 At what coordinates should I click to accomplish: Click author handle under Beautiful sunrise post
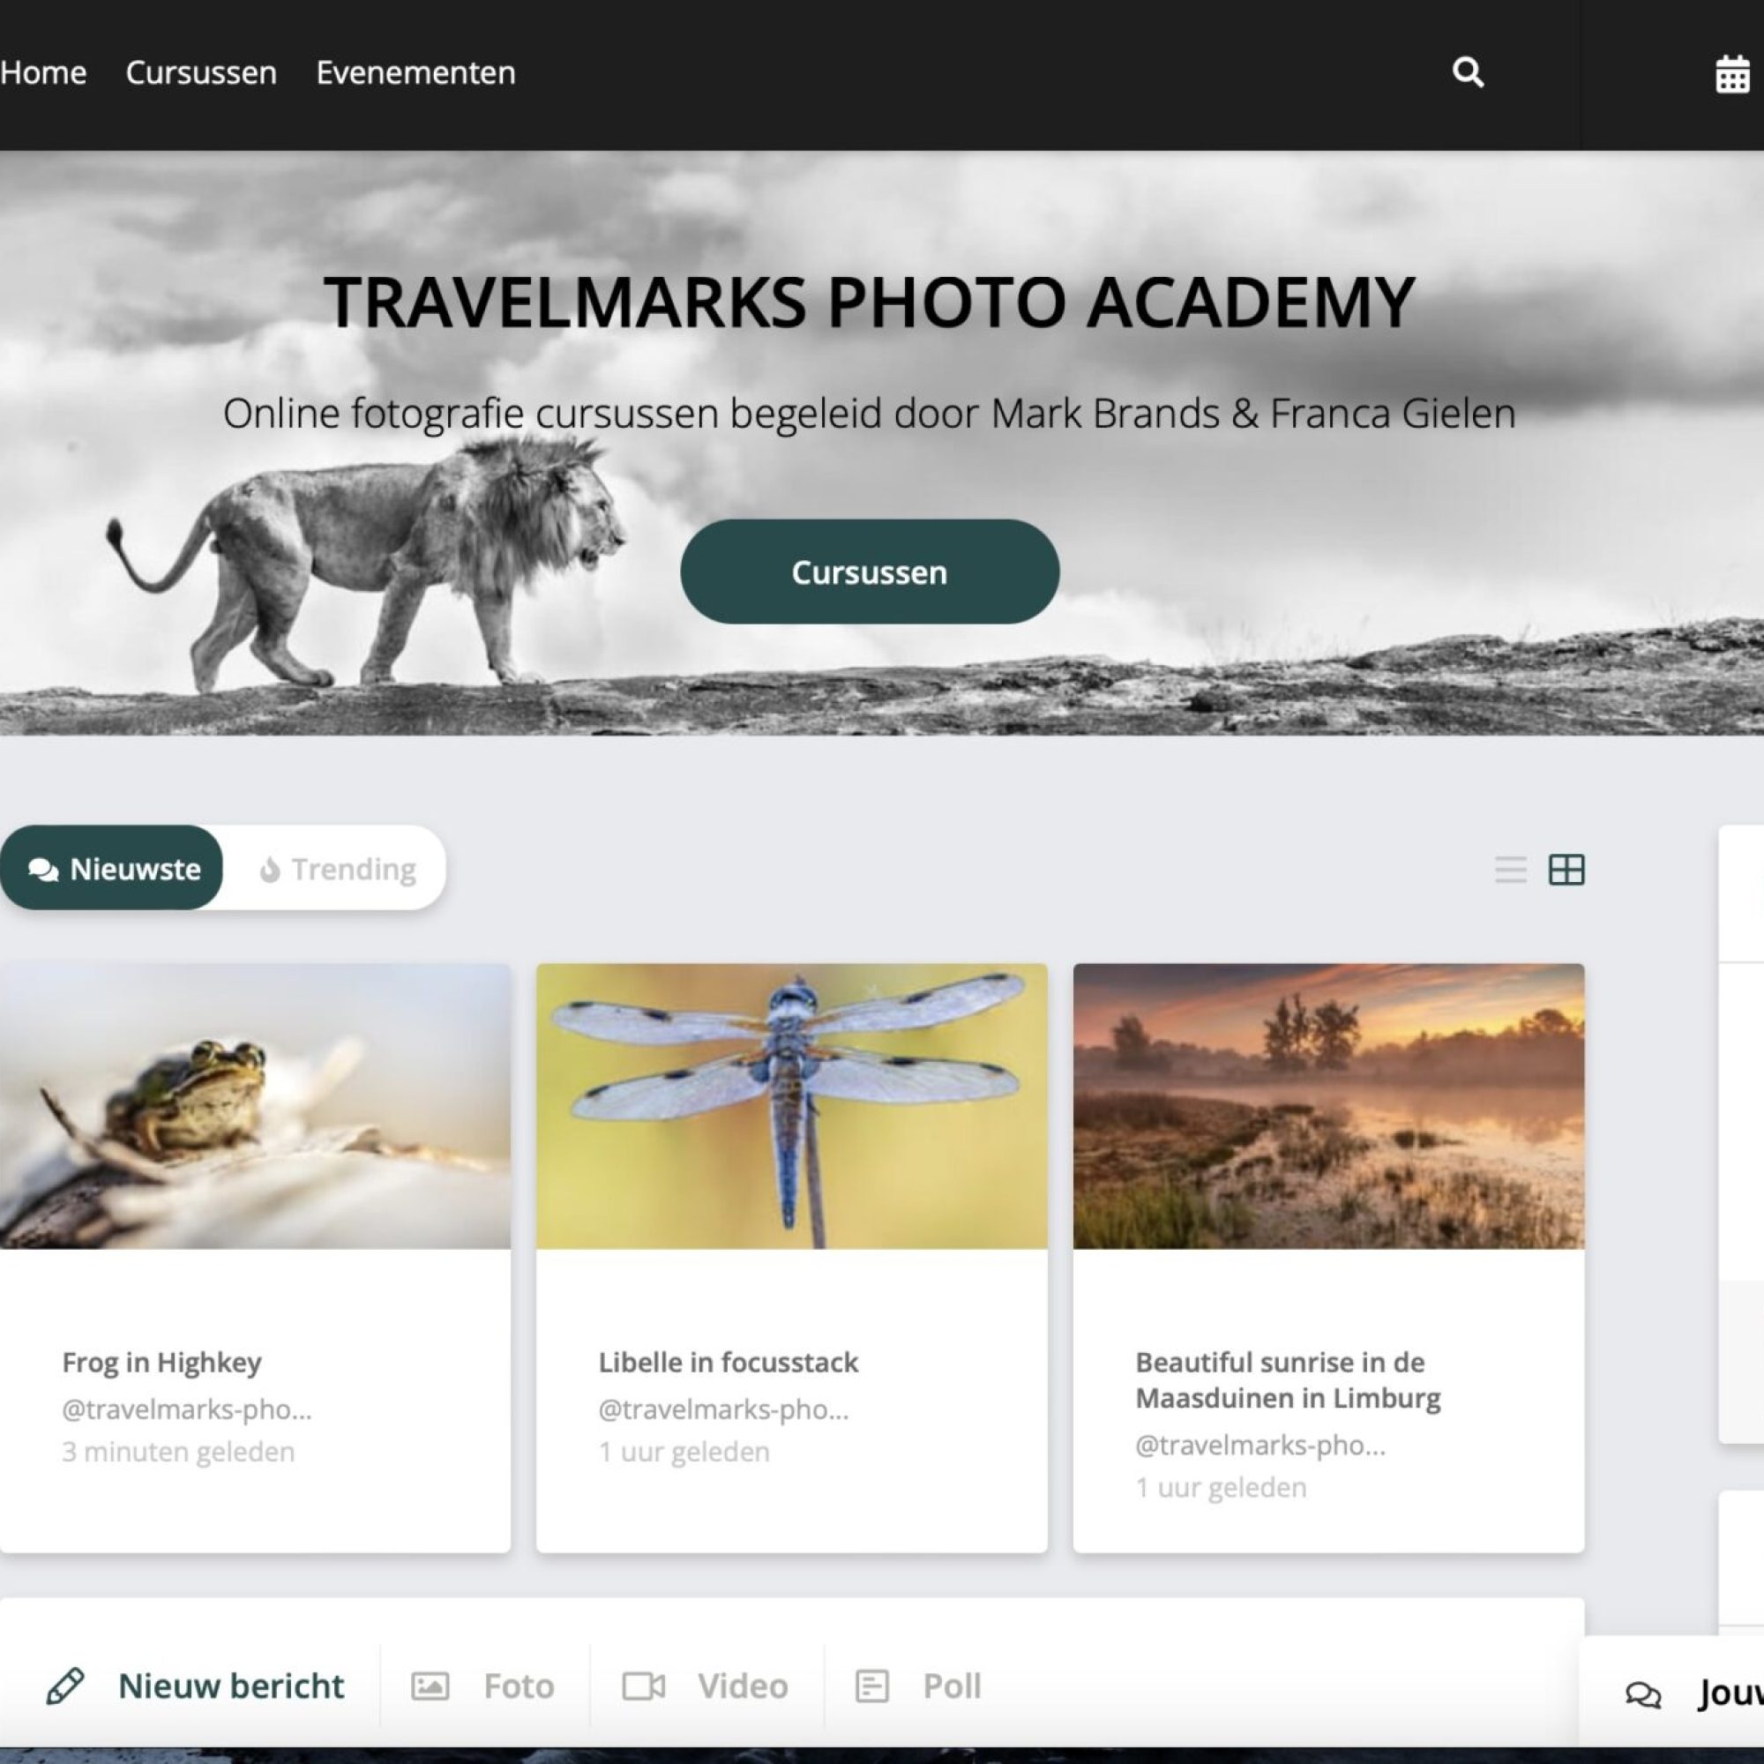point(1261,1445)
